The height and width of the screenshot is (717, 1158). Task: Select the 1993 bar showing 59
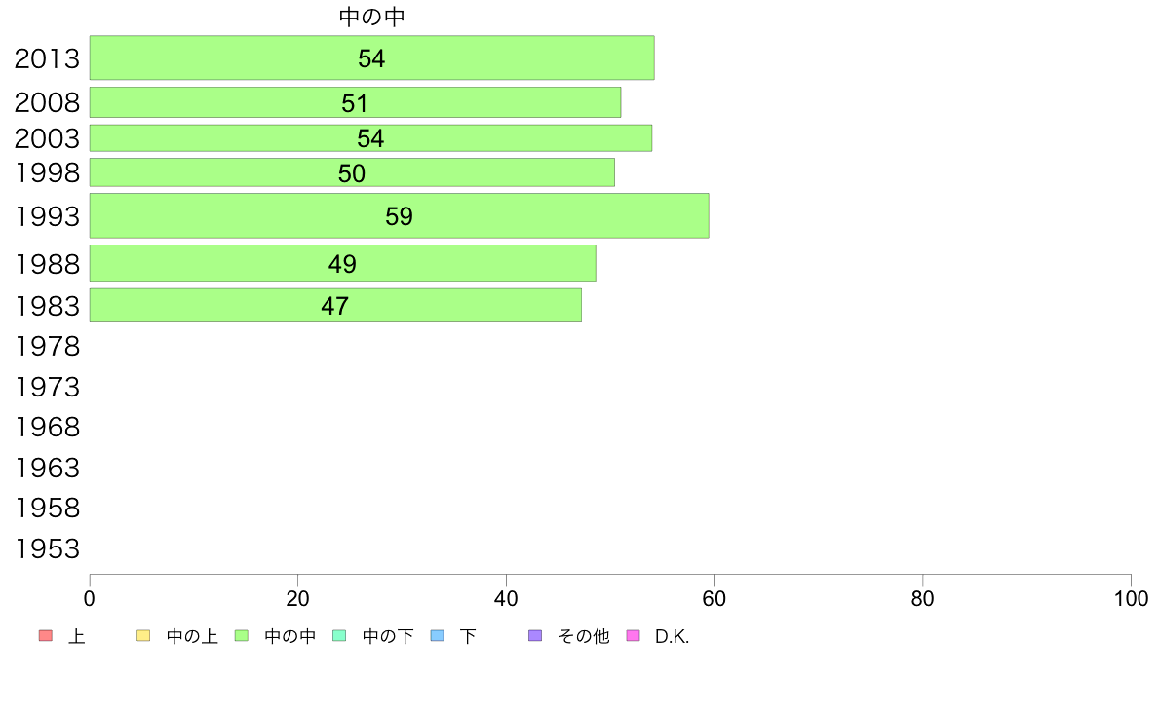[x=399, y=215]
